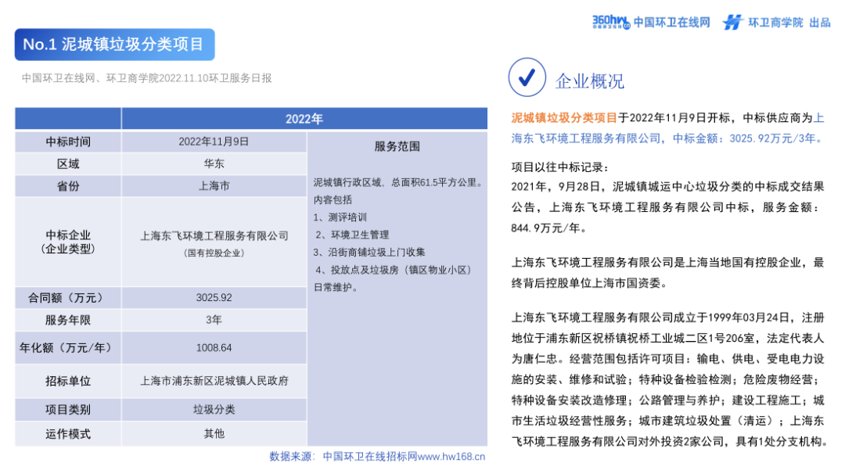Click the 3、沿街商铺垃圾上门收集 item
The width and height of the screenshot is (845, 470).
tap(369, 252)
